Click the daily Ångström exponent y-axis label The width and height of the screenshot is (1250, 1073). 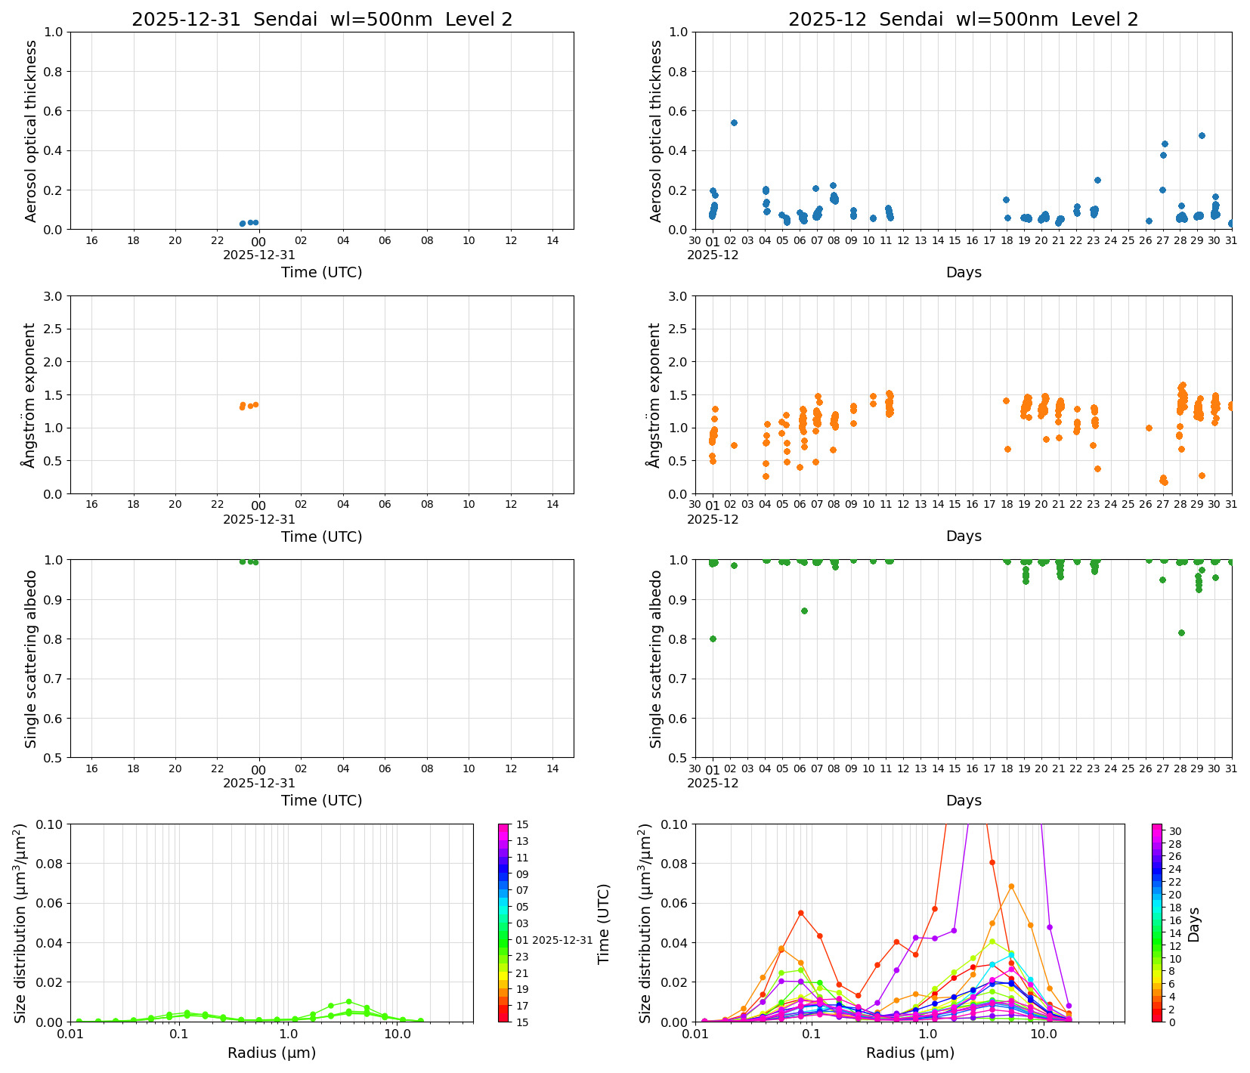click(x=29, y=394)
